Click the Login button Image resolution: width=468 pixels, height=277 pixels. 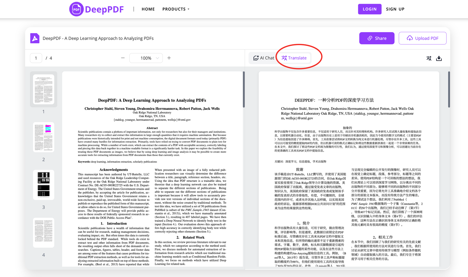(x=370, y=9)
